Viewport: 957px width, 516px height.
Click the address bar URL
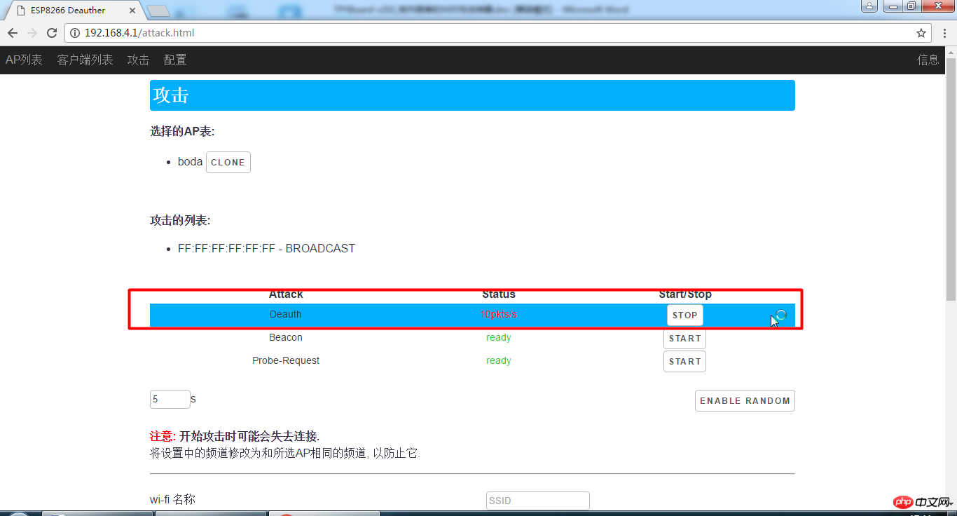coord(139,33)
